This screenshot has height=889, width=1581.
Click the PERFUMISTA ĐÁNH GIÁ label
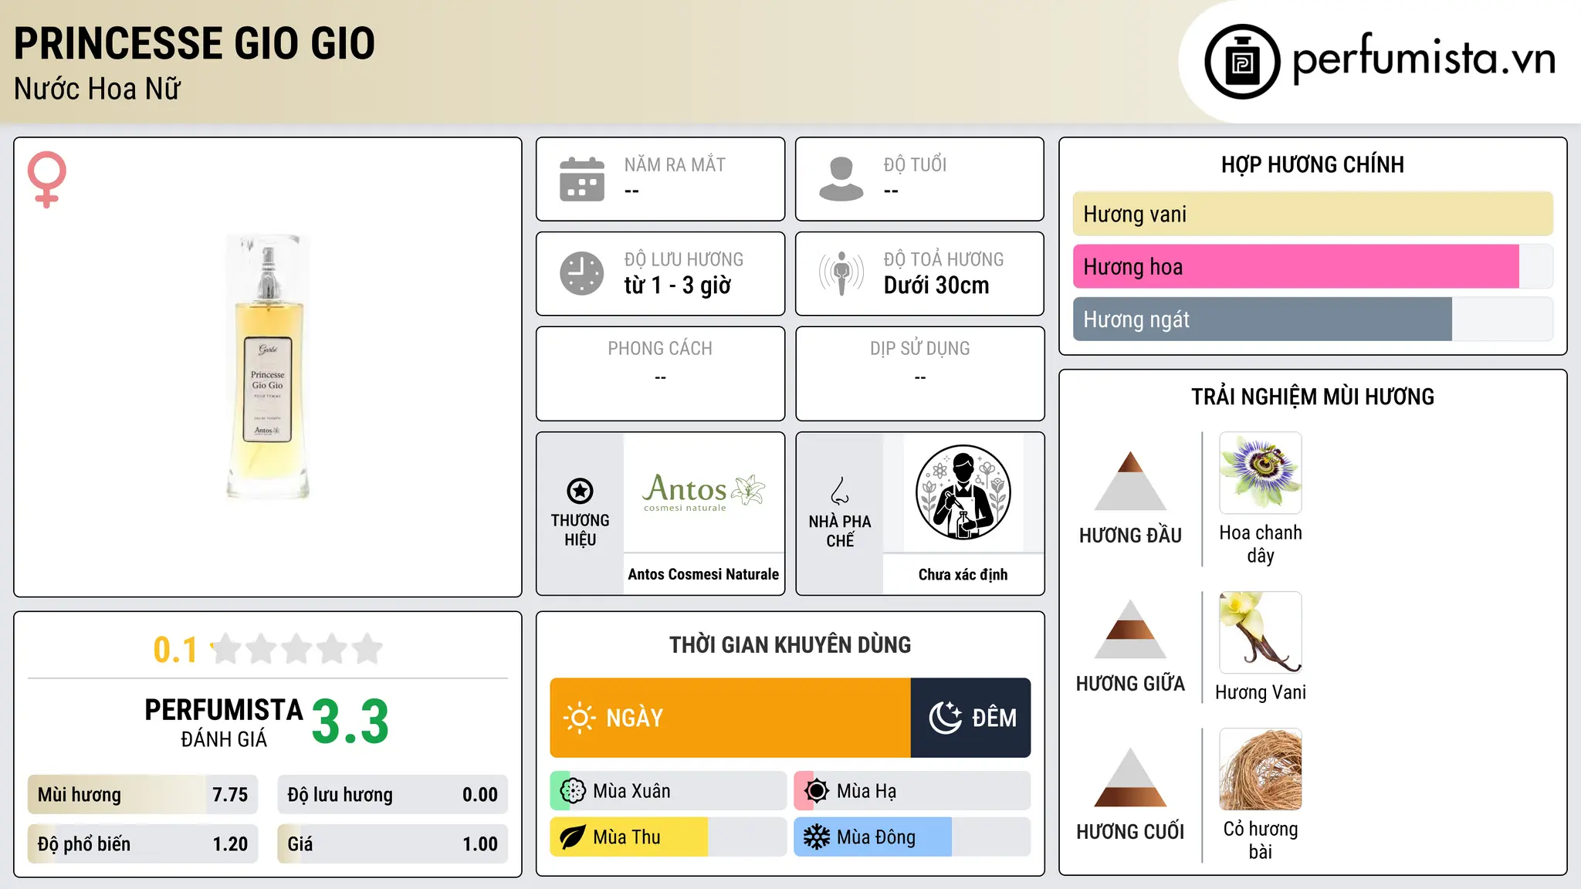click(x=224, y=722)
